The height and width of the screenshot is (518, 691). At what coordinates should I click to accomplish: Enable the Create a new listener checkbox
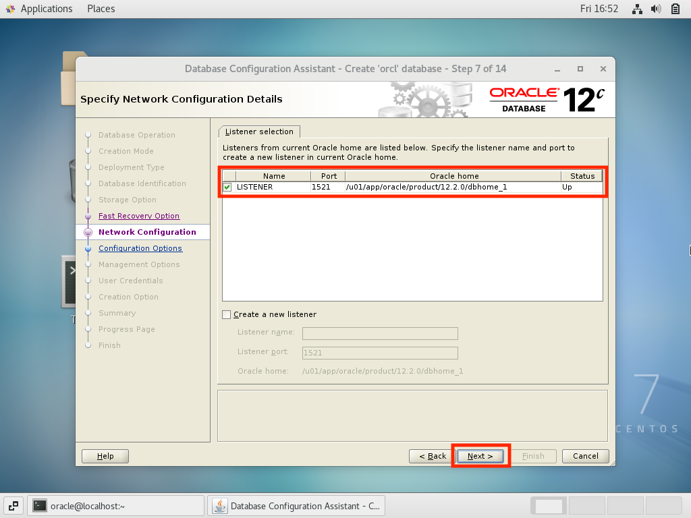pyautogui.click(x=227, y=314)
